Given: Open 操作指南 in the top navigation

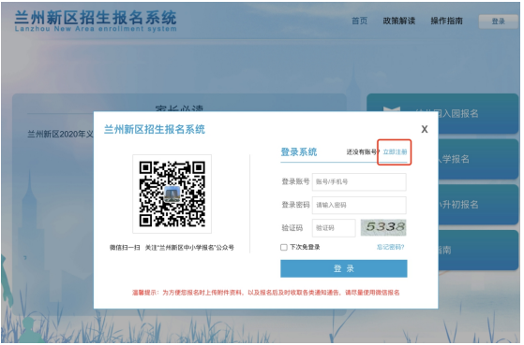Looking at the screenshot, I should pyautogui.click(x=447, y=21).
